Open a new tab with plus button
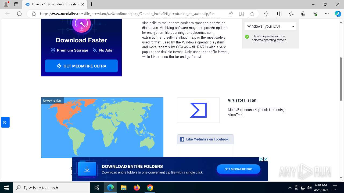 coord(92,4)
